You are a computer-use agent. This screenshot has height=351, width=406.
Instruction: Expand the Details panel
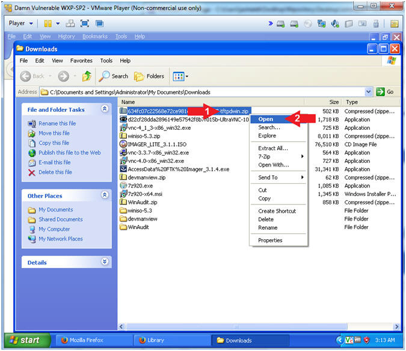[x=105, y=261]
